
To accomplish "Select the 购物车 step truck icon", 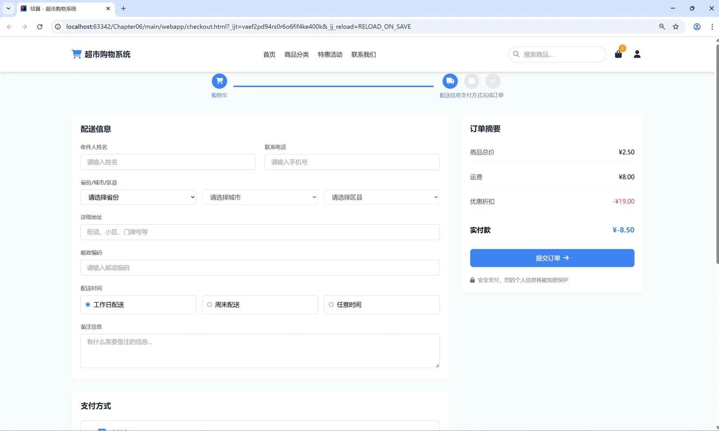I will 219,80.
